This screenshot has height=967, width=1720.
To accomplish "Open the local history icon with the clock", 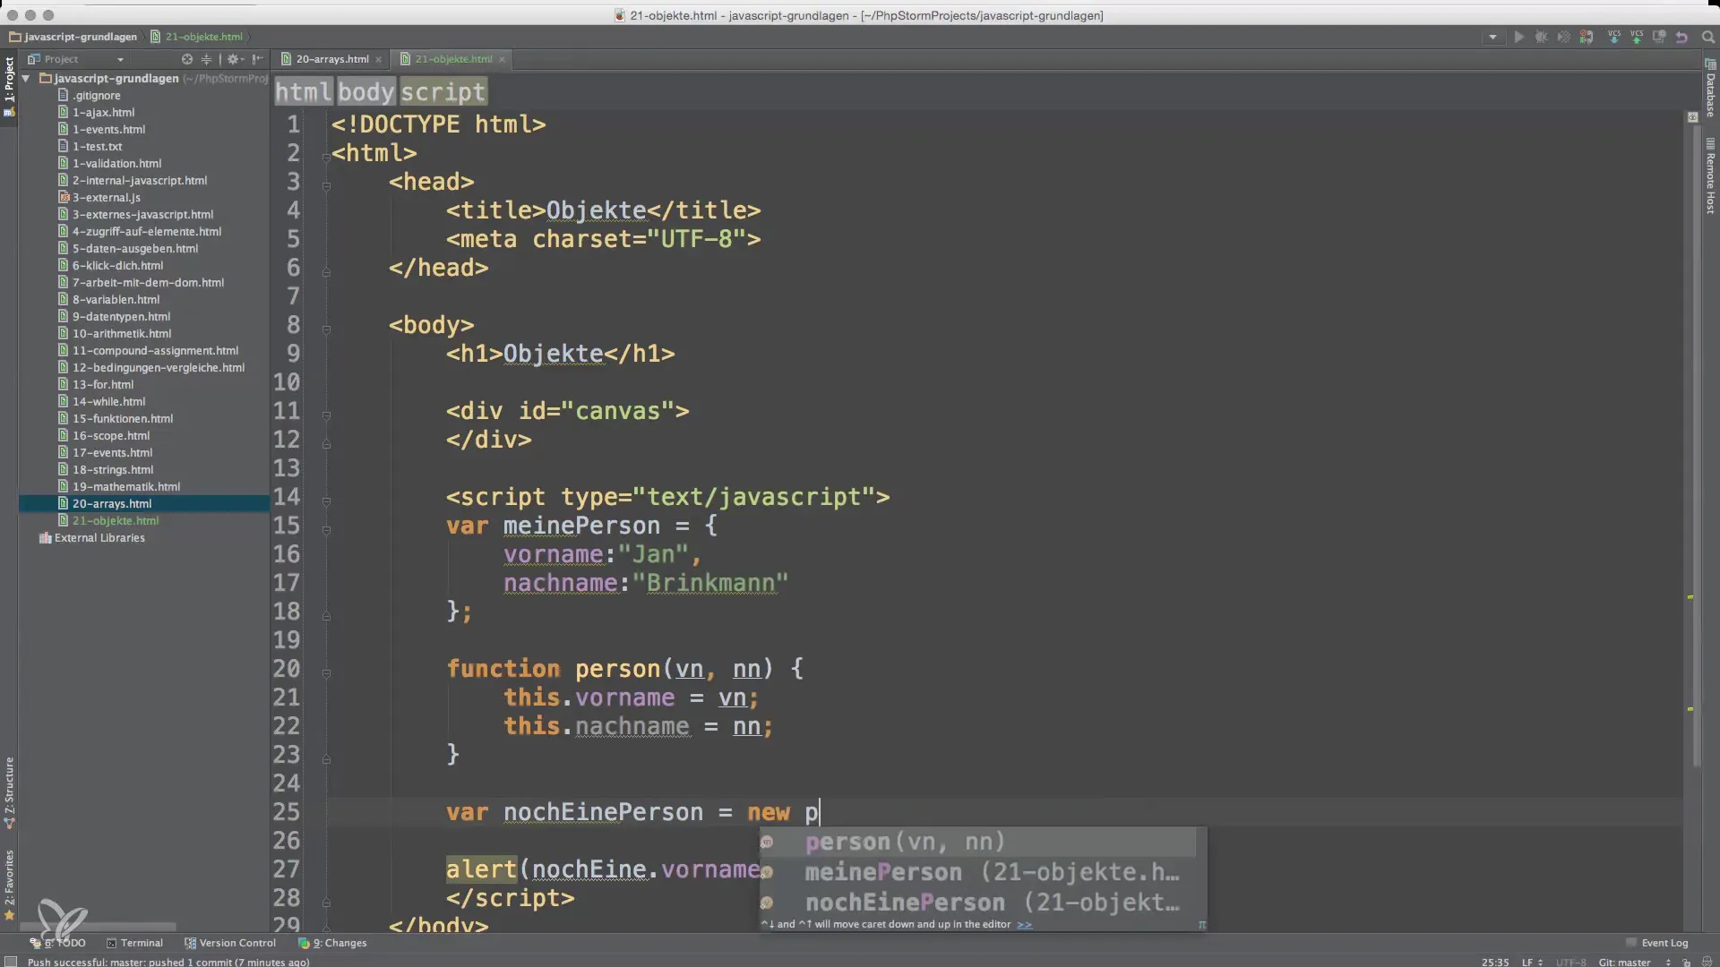I will click(x=1659, y=37).
